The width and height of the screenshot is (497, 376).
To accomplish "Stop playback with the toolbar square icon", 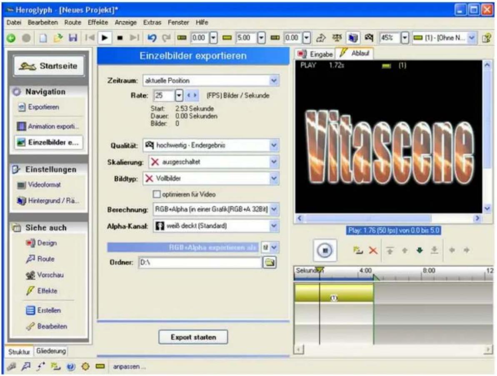I will coord(120,38).
